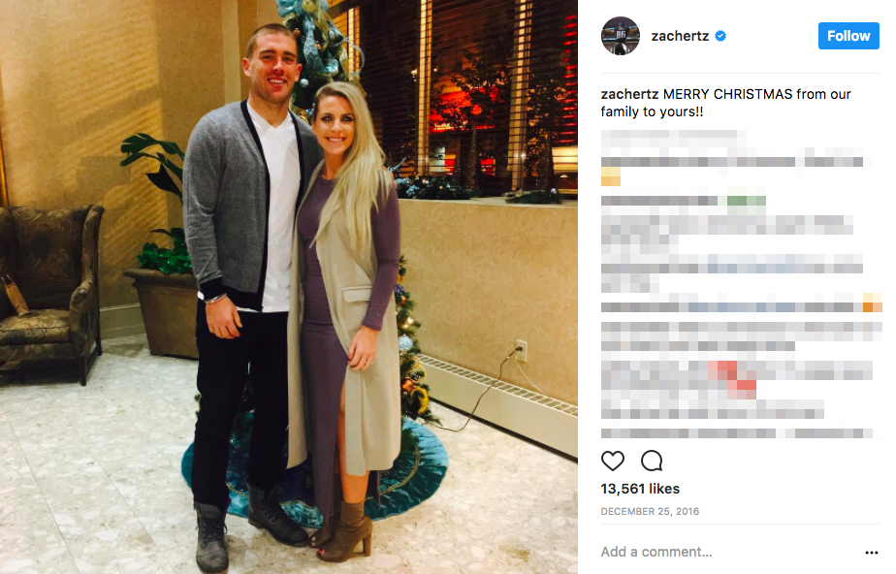Open the December 25, 2016 timestamp
Viewport: 896px width, 574px height.
tap(650, 511)
